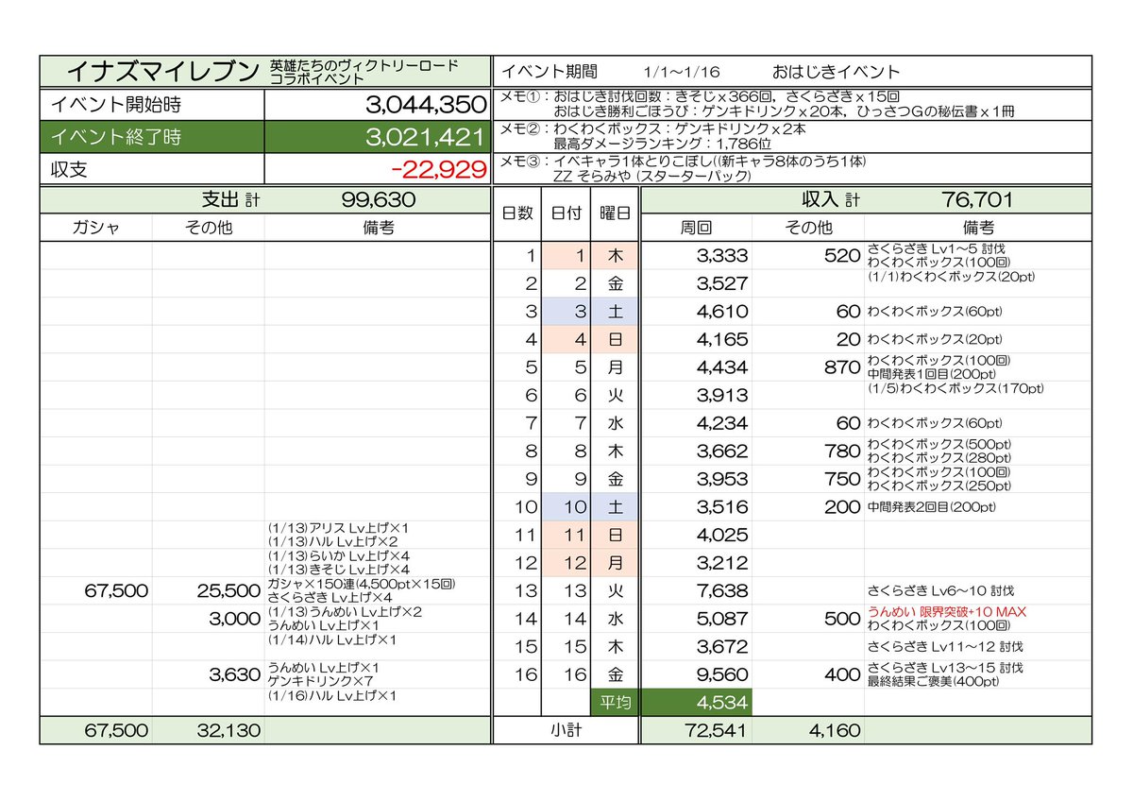Click the その他 expense 3,000

[x=235, y=619]
